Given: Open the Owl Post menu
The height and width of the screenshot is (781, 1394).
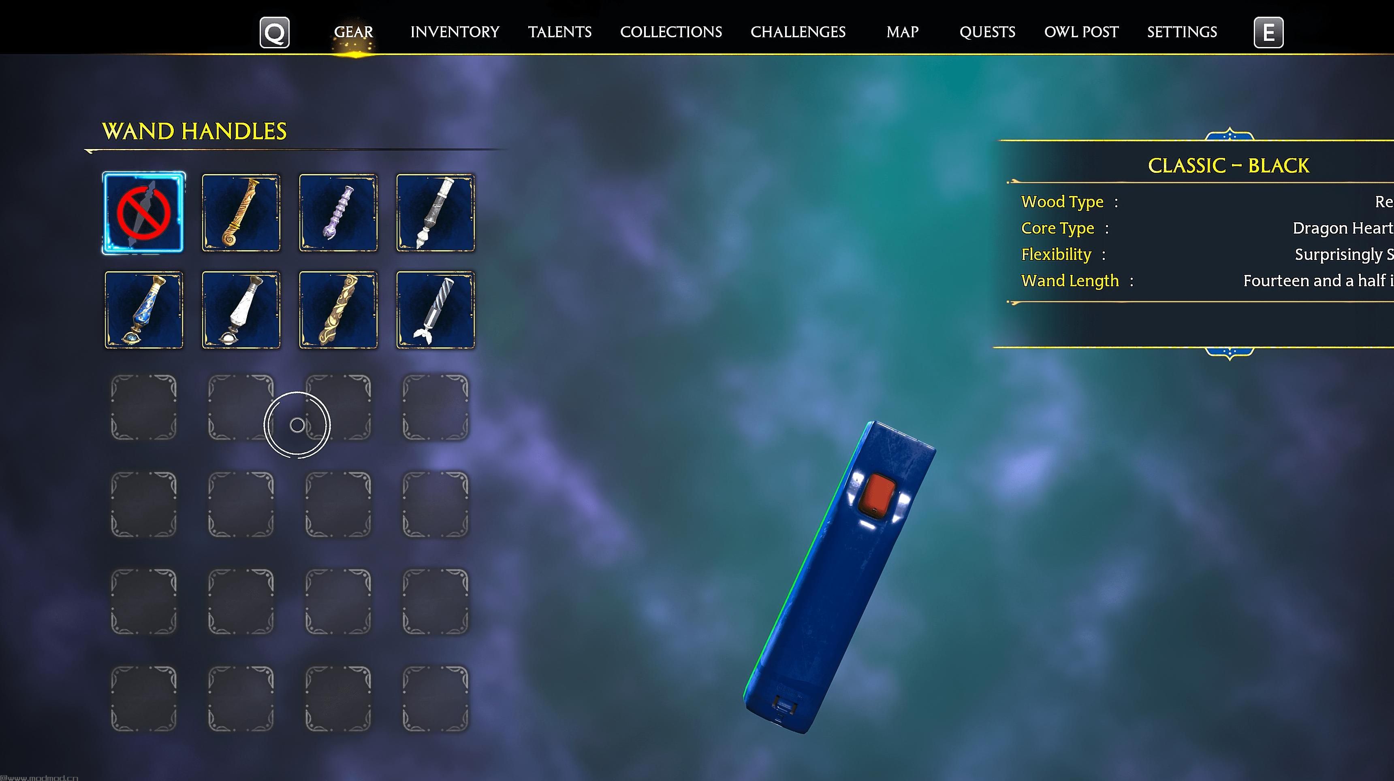Looking at the screenshot, I should (x=1081, y=32).
